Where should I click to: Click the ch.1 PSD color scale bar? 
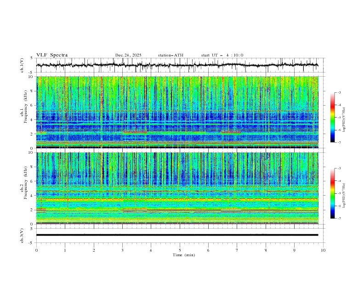[x=332, y=118]
